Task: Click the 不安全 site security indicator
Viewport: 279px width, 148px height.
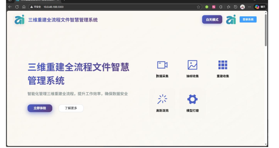Action: click(x=36, y=7)
